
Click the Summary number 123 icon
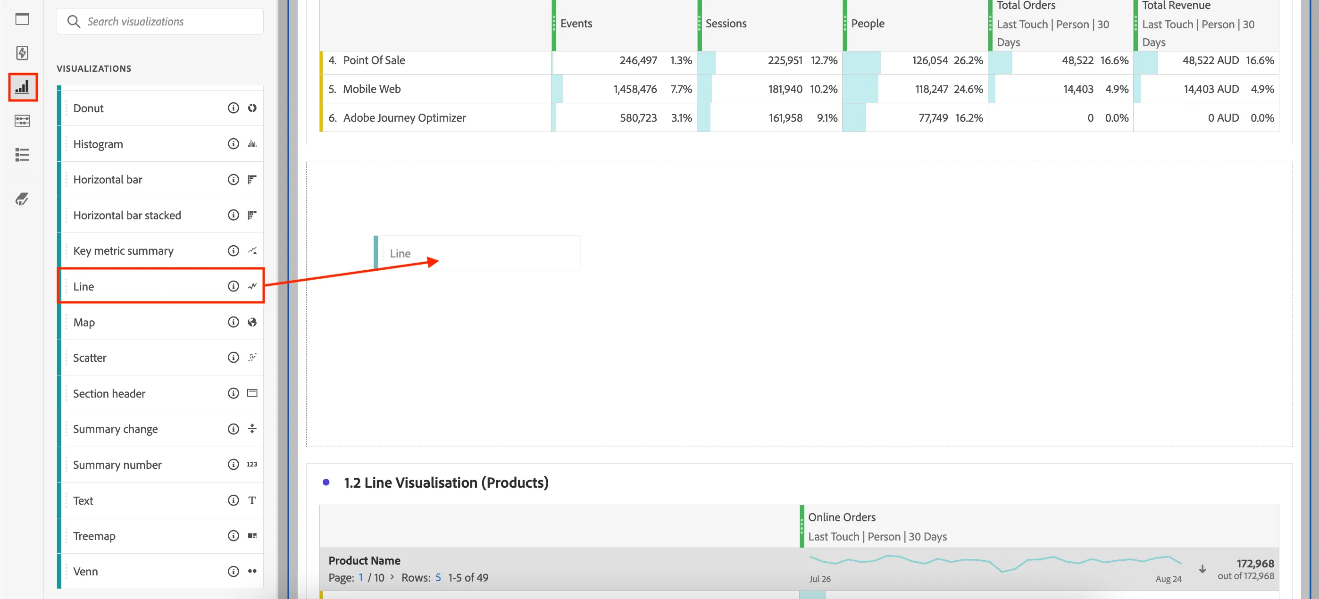pyautogui.click(x=252, y=465)
